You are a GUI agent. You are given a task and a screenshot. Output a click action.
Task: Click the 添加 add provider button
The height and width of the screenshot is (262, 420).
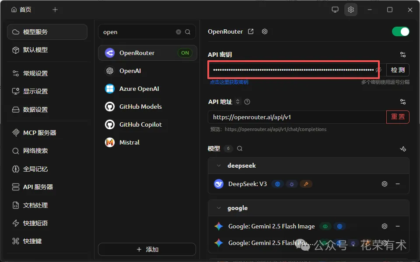[147, 249]
